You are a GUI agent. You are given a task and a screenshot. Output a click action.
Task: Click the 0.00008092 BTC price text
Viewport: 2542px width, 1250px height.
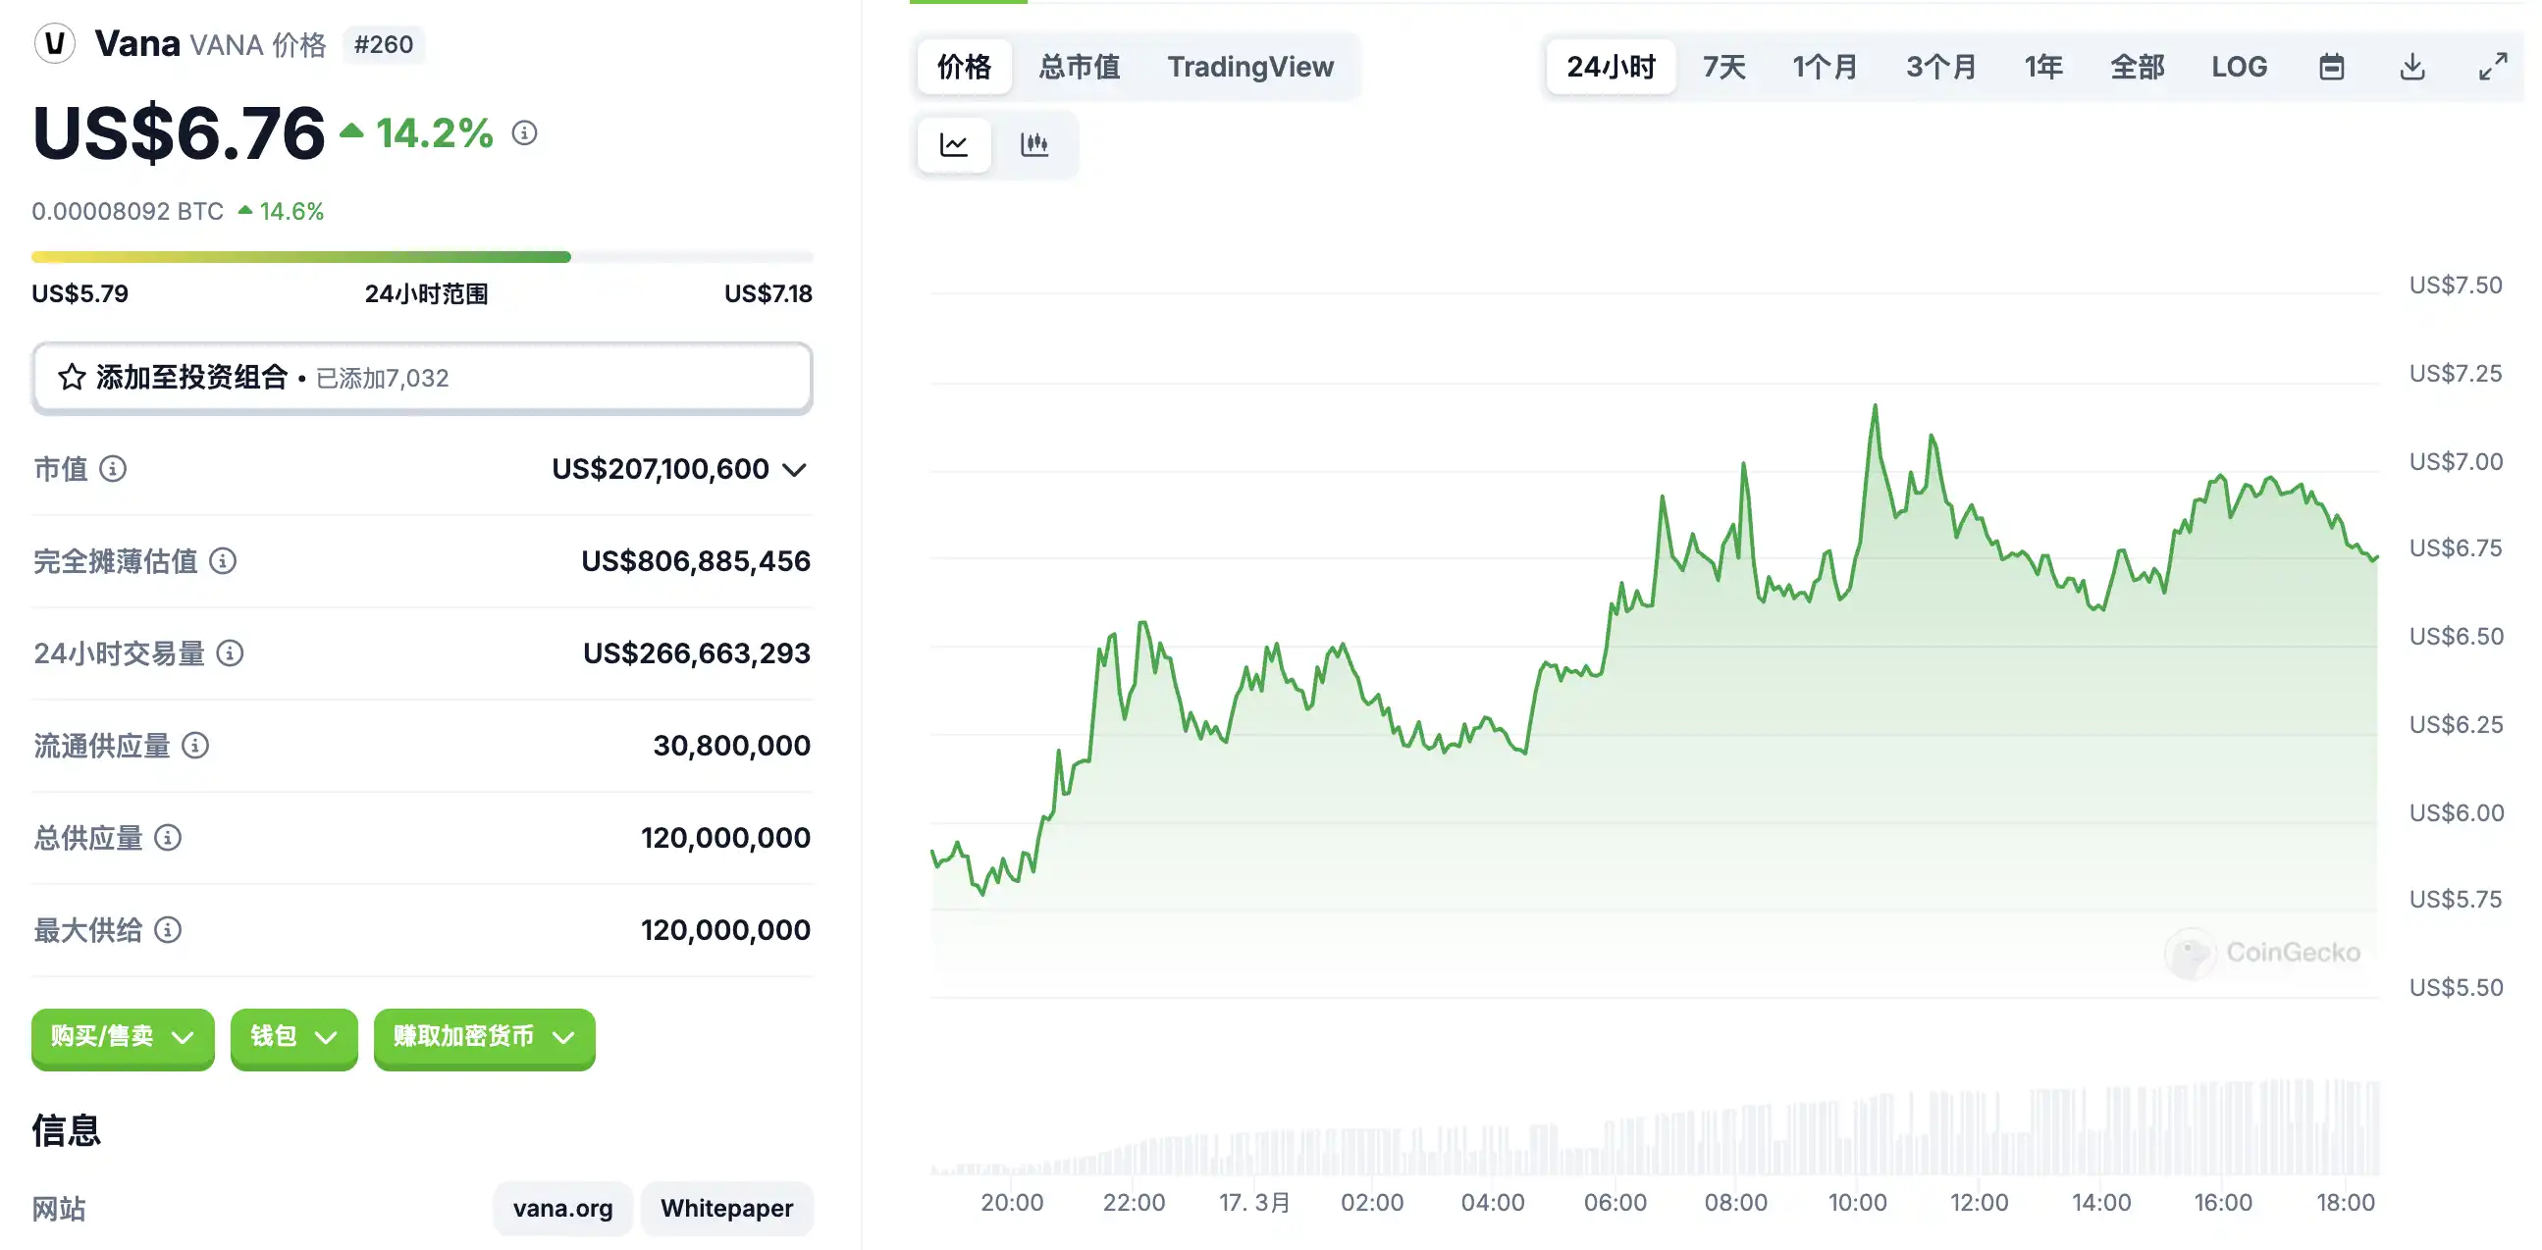click(128, 211)
